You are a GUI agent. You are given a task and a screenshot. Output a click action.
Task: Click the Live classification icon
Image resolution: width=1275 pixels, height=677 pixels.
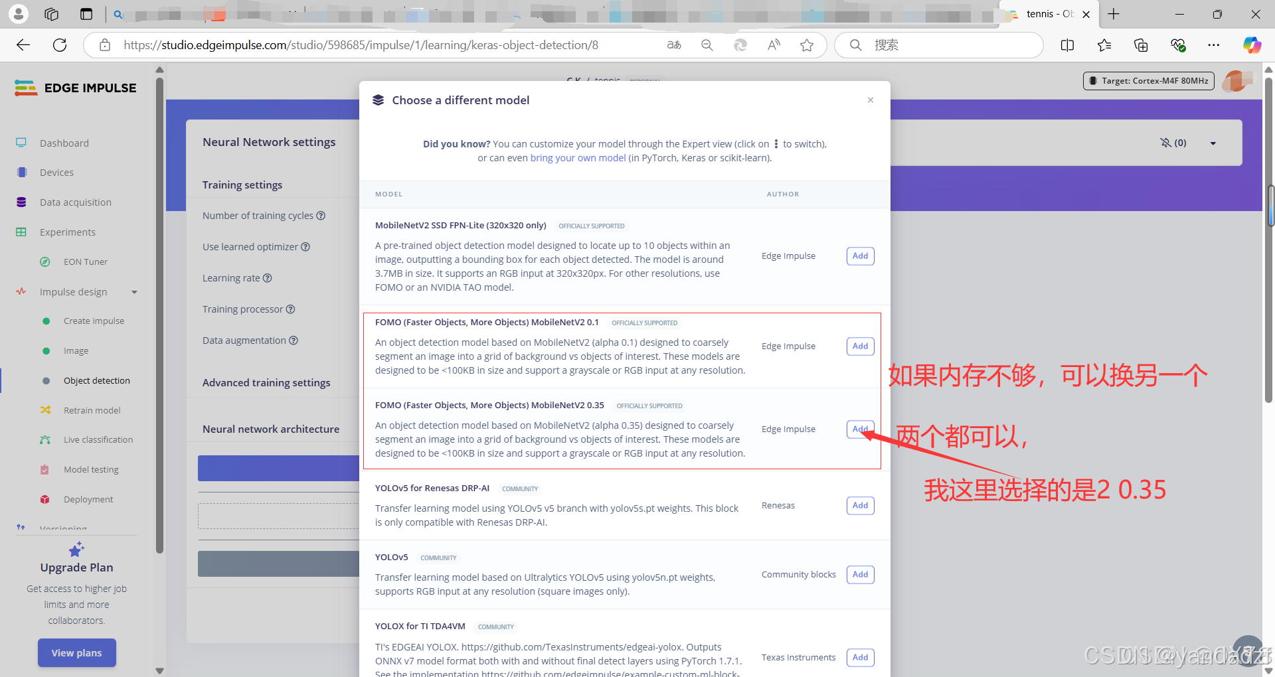tap(45, 440)
